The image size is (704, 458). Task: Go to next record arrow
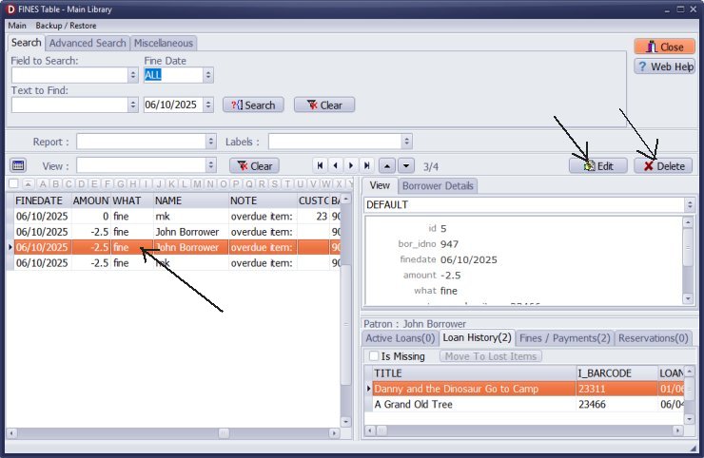[x=351, y=165]
